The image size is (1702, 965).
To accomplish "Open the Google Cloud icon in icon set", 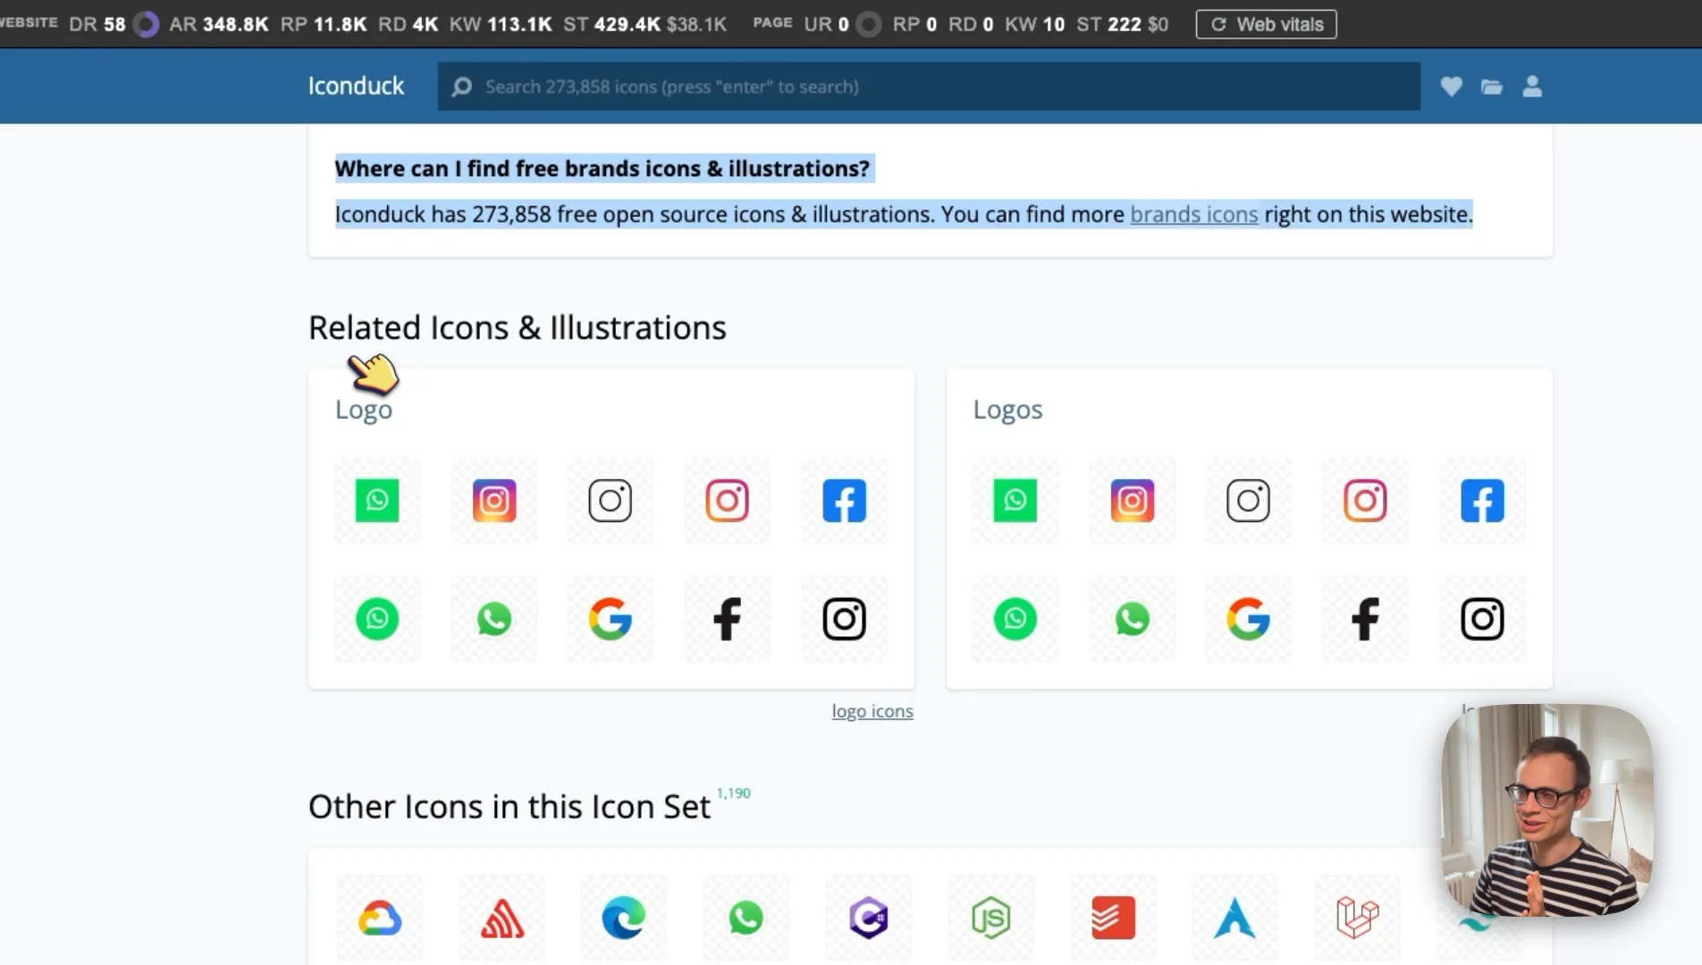I will coord(380,918).
